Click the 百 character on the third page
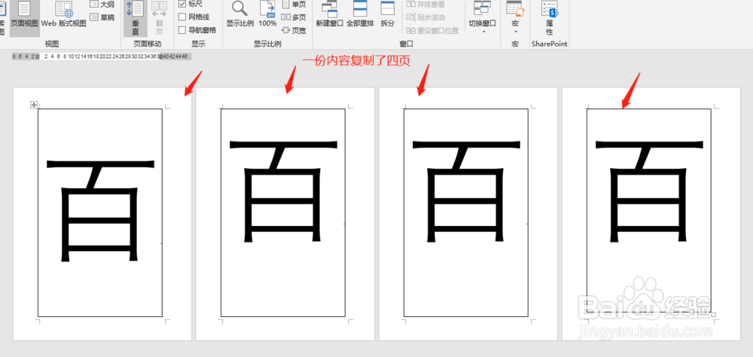Viewport: 753px width, 357px height. click(x=466, y=191)
